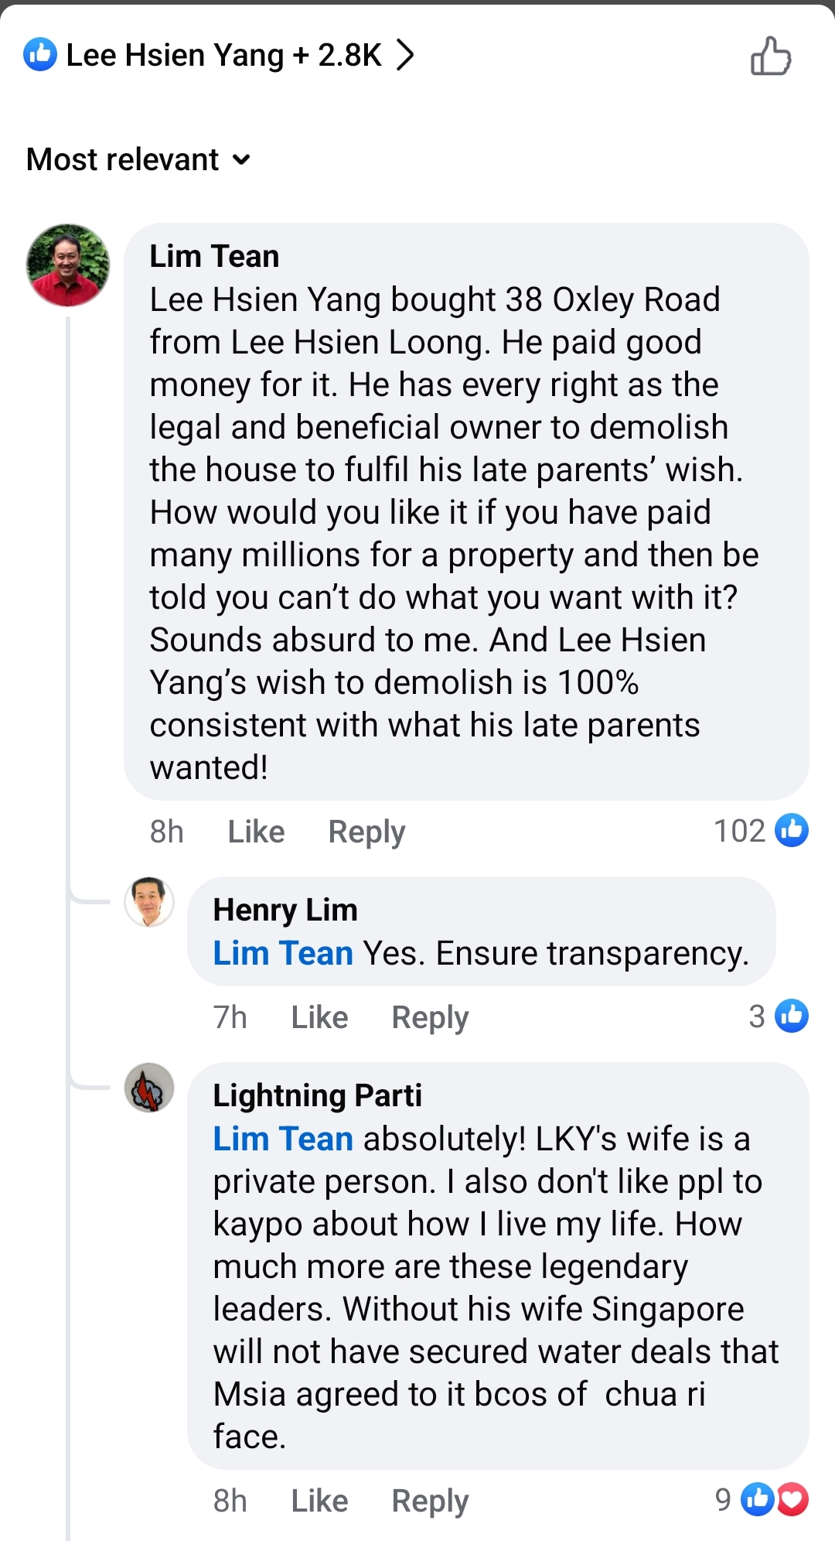
Task: Open Lim Tean commenter name
Action: (x=214, y=256)
